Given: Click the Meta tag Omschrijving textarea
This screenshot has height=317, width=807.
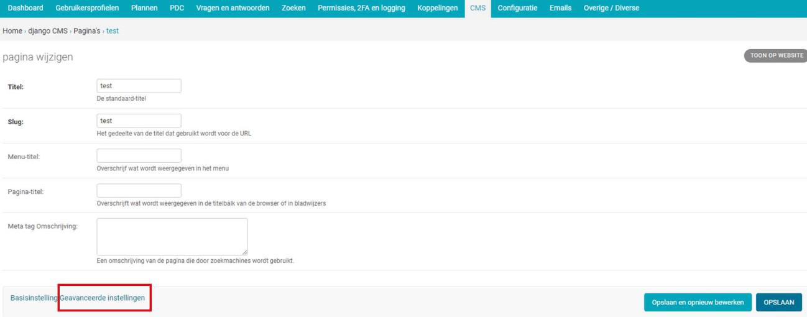Looking at the screenshot, I should pos(172,236).
